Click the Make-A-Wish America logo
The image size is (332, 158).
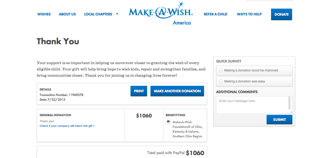coord(161,14)
